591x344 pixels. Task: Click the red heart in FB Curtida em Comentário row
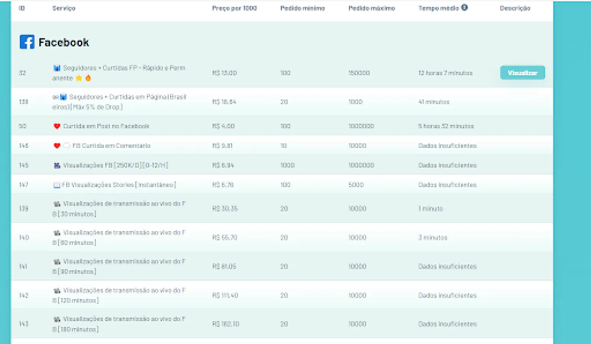(57, 146)
